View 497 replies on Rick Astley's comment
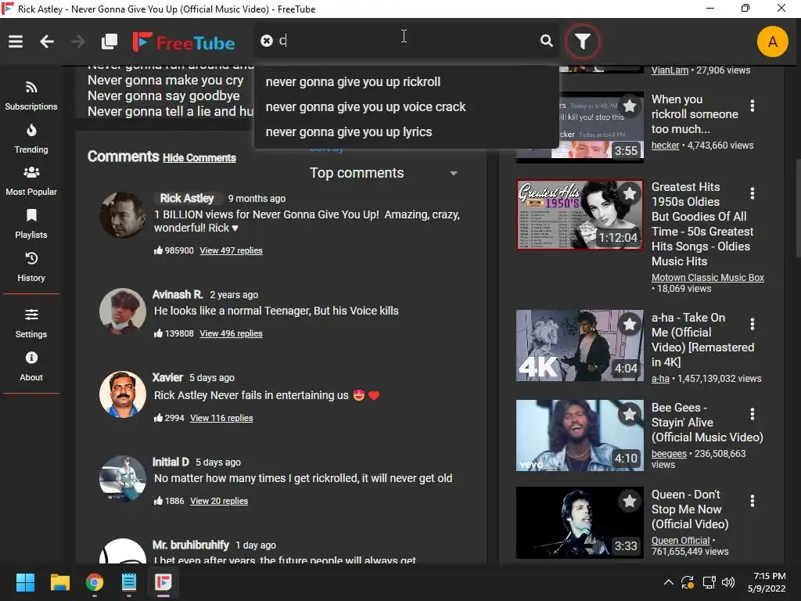The height and width of the screenshot is (601, 801). click(231, 250)
